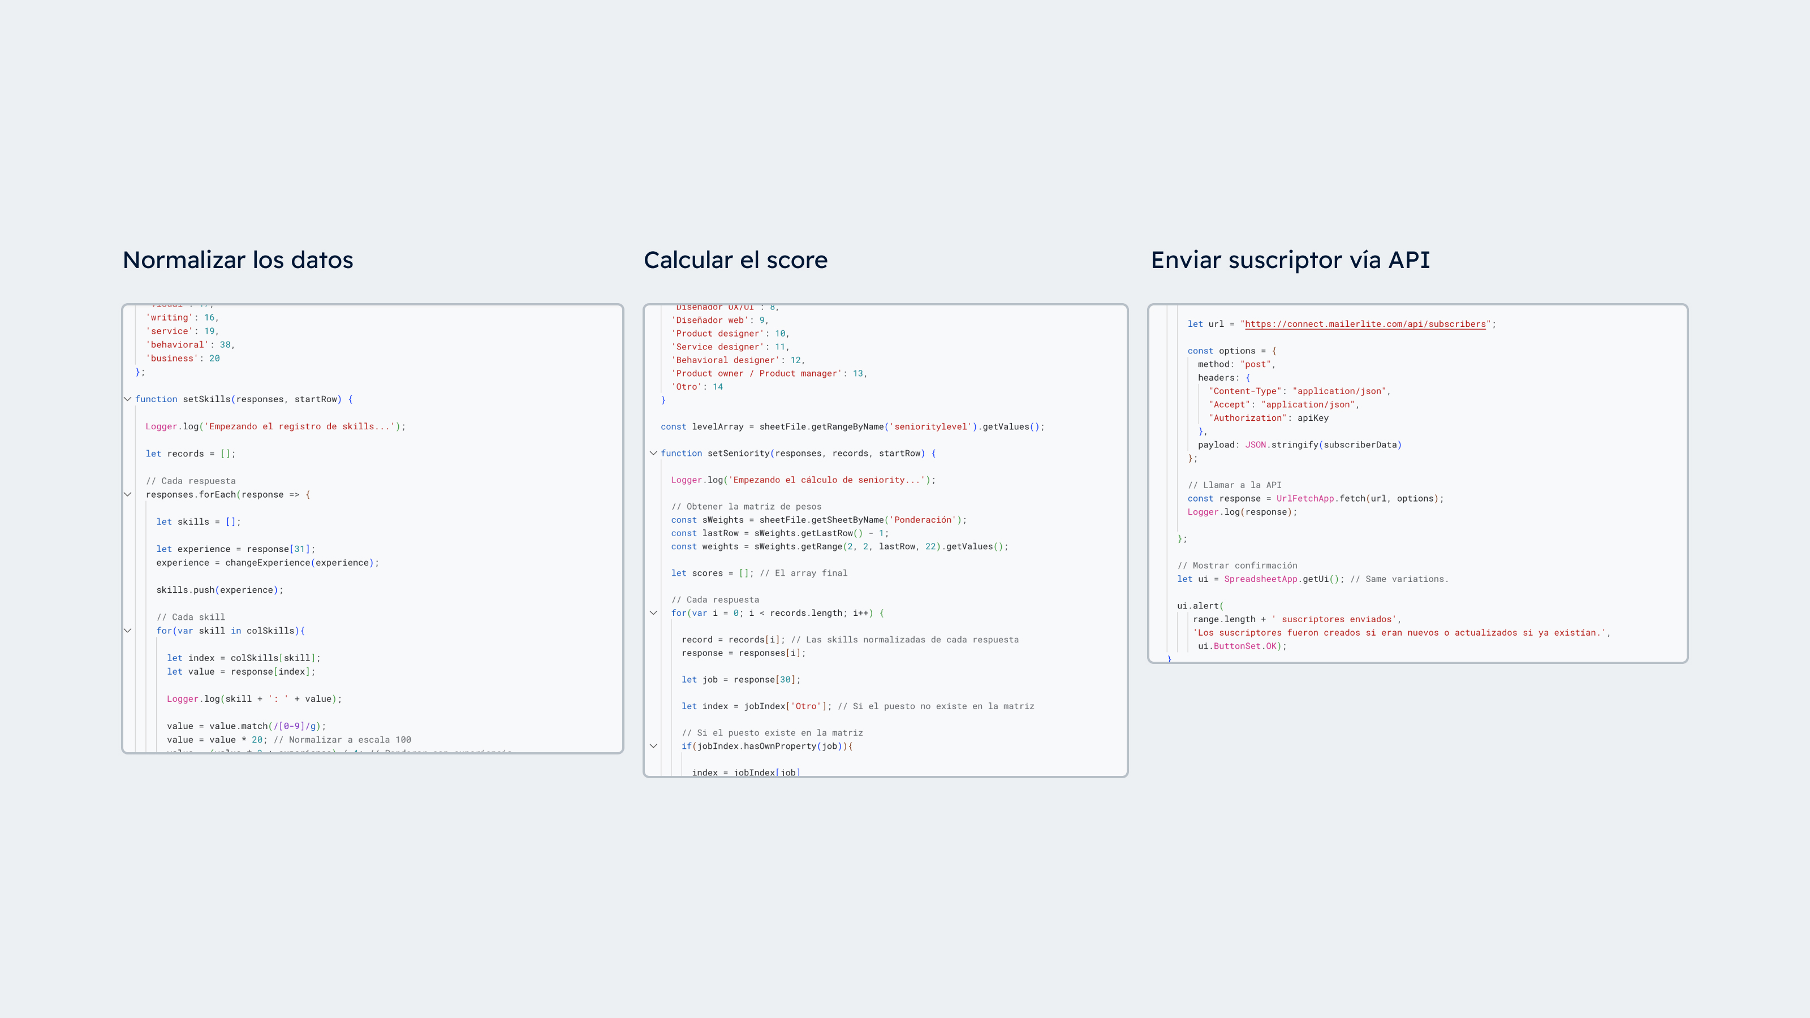Click the 'Calcular el score' heading

click(x=736, y=260)
